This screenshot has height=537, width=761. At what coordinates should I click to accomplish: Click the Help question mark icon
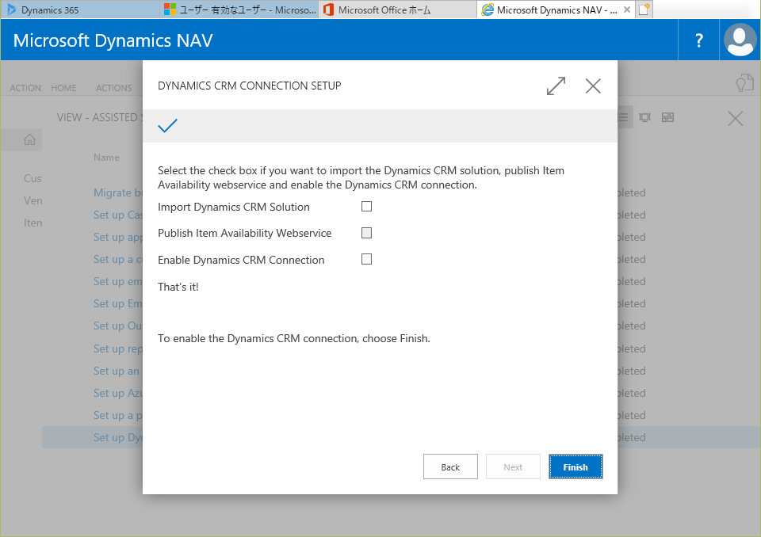(x=698, y=40)
